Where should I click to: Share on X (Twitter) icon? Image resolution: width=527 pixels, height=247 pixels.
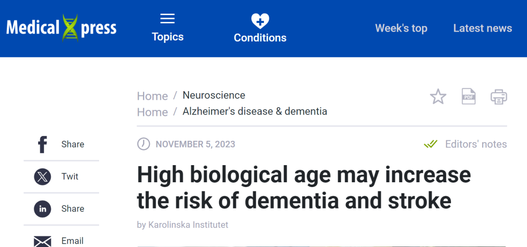42,176
